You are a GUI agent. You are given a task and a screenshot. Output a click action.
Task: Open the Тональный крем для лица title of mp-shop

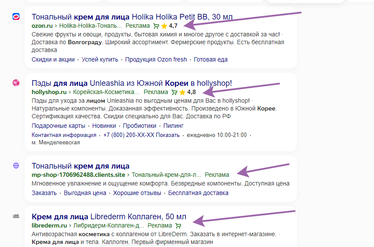pos(80,166)
